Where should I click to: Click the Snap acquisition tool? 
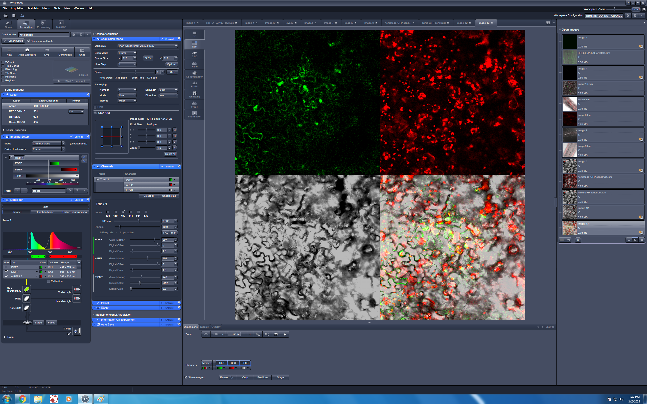[x=82, y=52]
